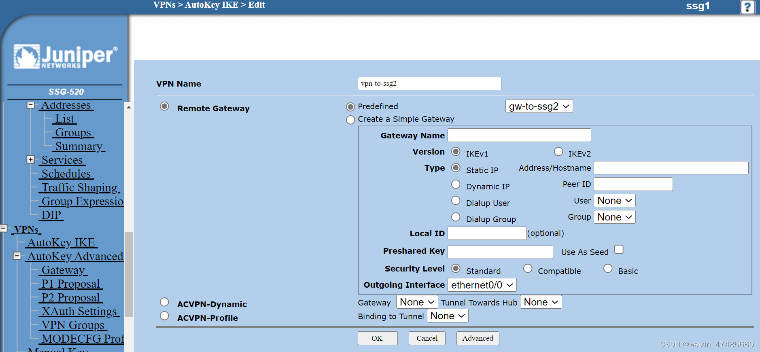Open Addresses List link
760x352 pixels.
(65, 119)
